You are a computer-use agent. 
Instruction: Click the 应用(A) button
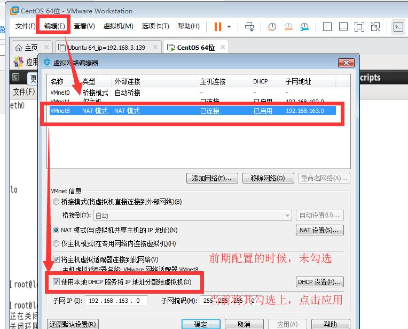[287, 324]
